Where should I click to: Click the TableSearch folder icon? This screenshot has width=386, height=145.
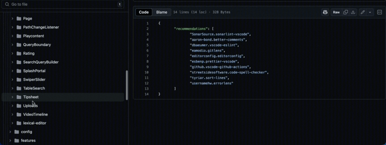coord(19,88)
